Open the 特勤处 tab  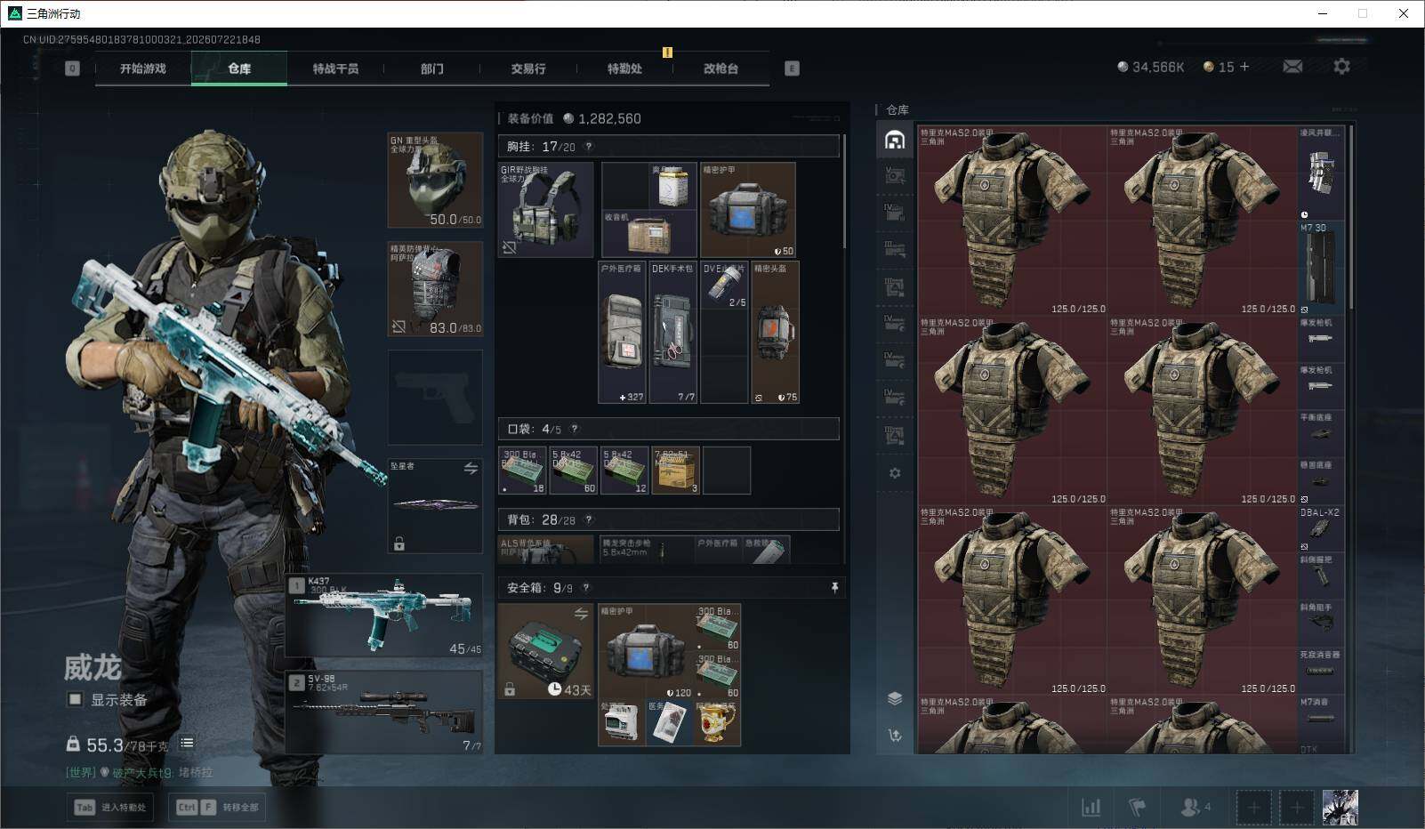[624, 68]
